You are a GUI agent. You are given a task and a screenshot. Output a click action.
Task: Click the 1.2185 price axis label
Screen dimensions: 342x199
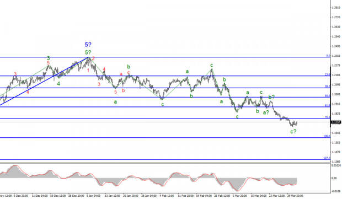click(x=336, y=75)
